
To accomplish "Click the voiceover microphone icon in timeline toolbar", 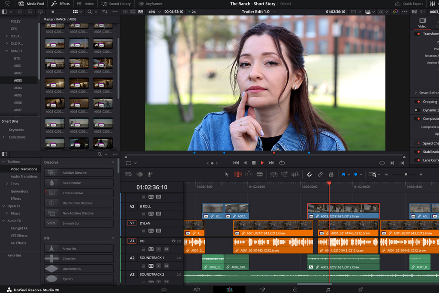I will 150,174.
